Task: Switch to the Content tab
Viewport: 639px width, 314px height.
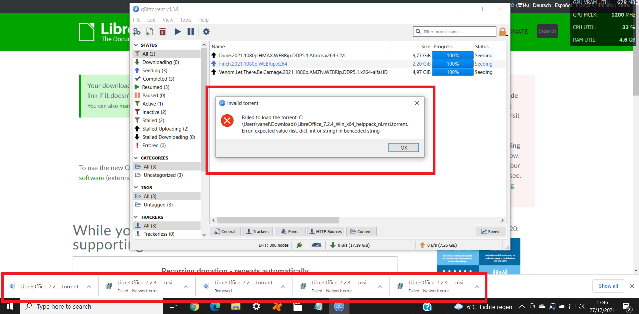Action: pyautogui.click(x=361, y=231)
